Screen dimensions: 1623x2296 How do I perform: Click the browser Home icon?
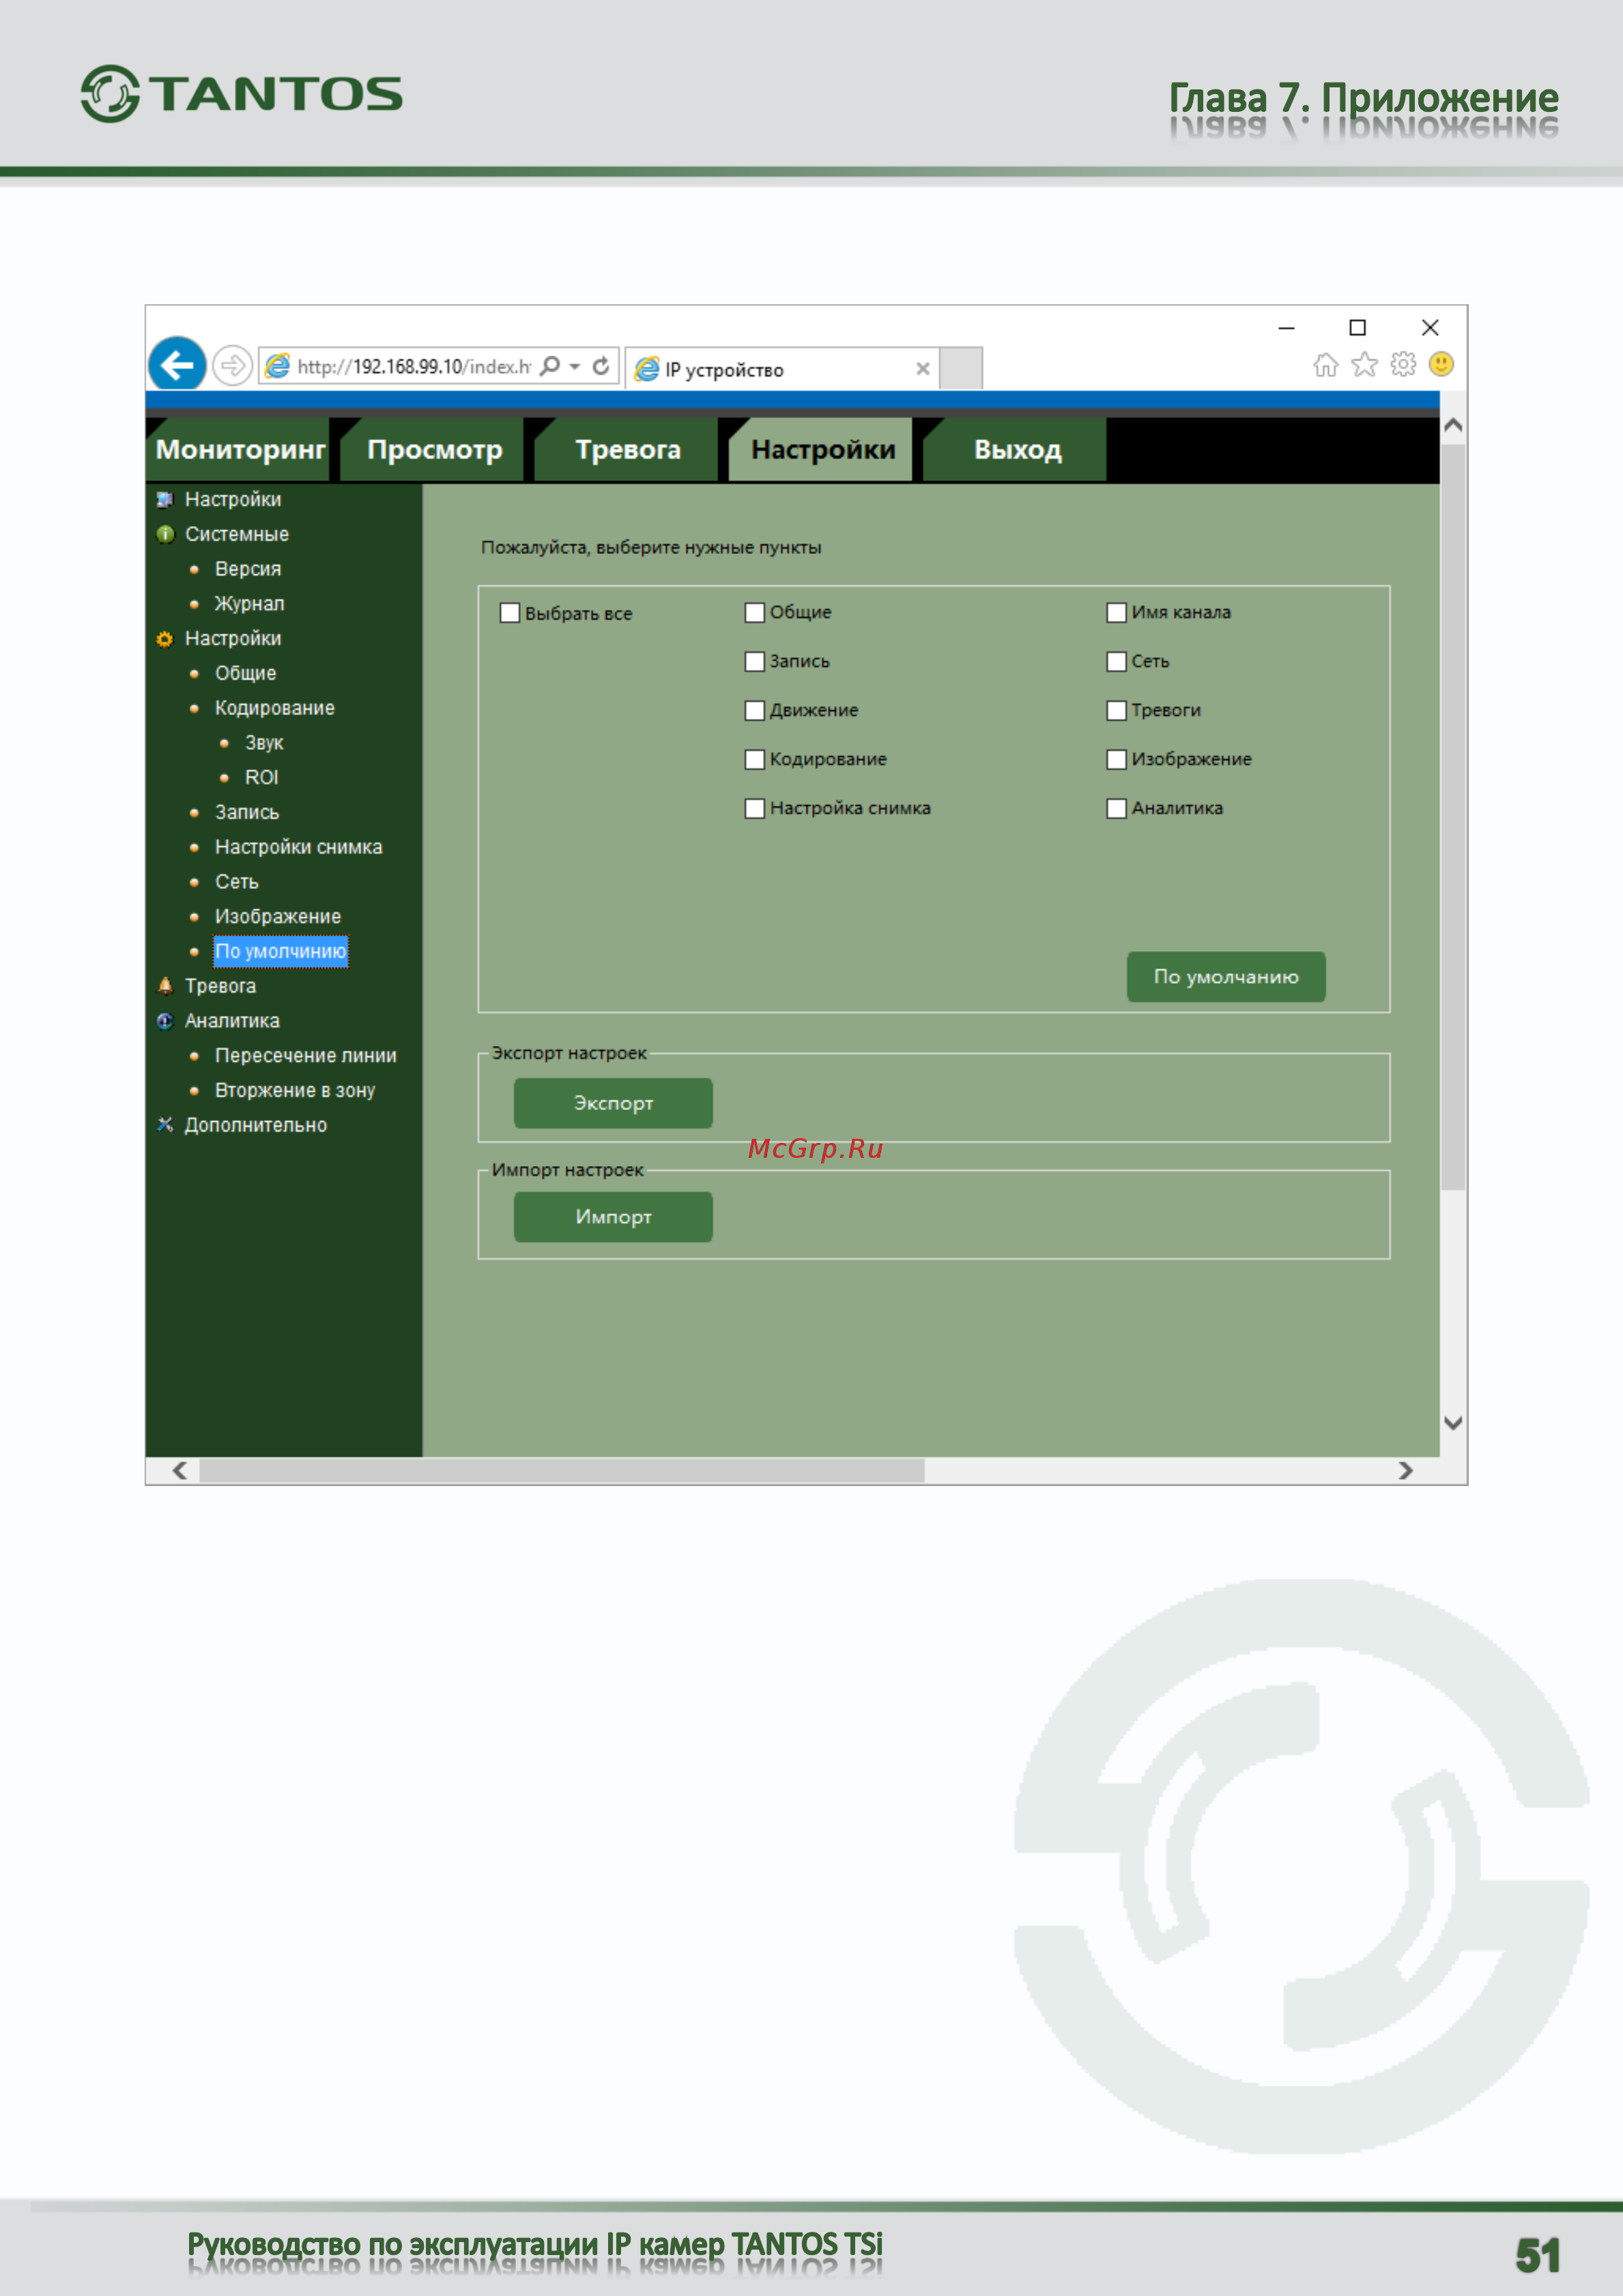(x=1326, y=365)
